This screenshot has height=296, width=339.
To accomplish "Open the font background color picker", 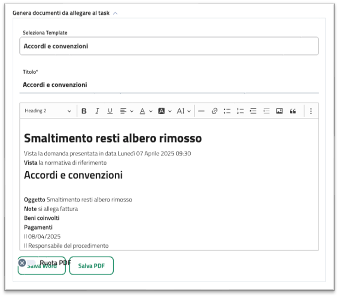I will click(165, 111).
